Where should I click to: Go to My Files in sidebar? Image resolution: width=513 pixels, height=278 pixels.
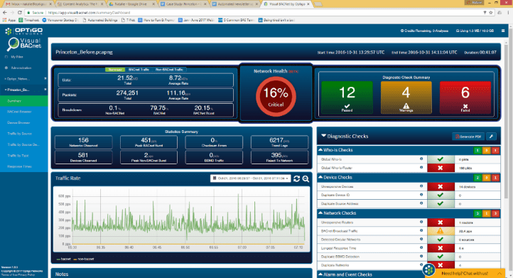[x=17, y=57]
